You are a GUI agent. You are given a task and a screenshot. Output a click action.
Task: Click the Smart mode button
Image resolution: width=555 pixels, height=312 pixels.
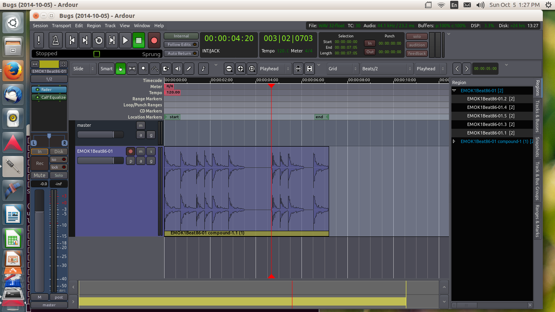[106, 69]
